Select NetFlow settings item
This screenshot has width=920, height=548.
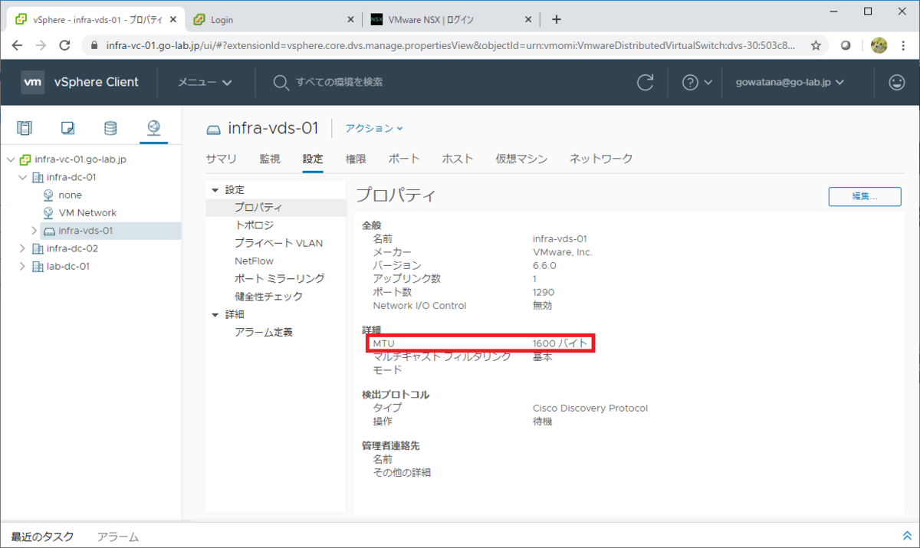tap(254, 261)
